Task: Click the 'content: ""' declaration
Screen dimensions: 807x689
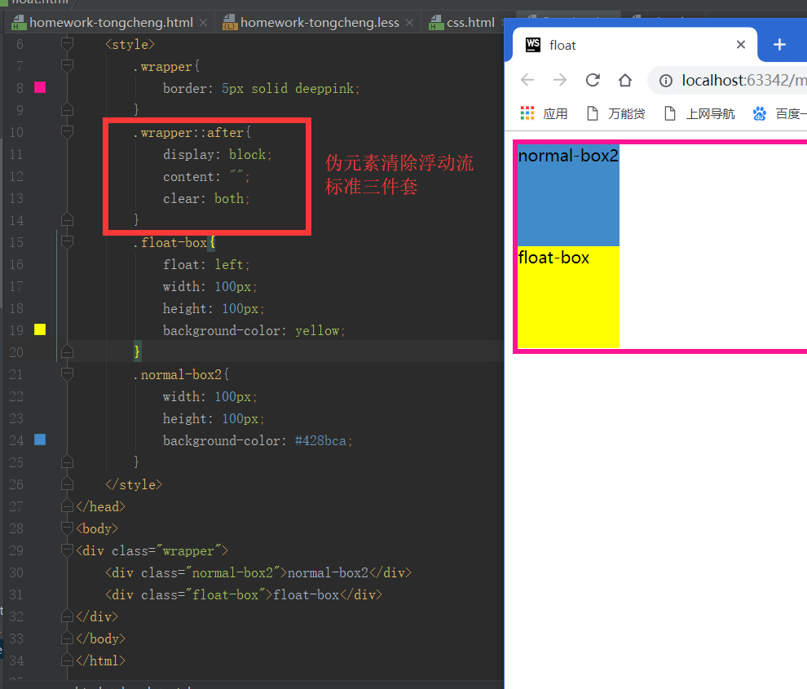Action: point(206,177)
